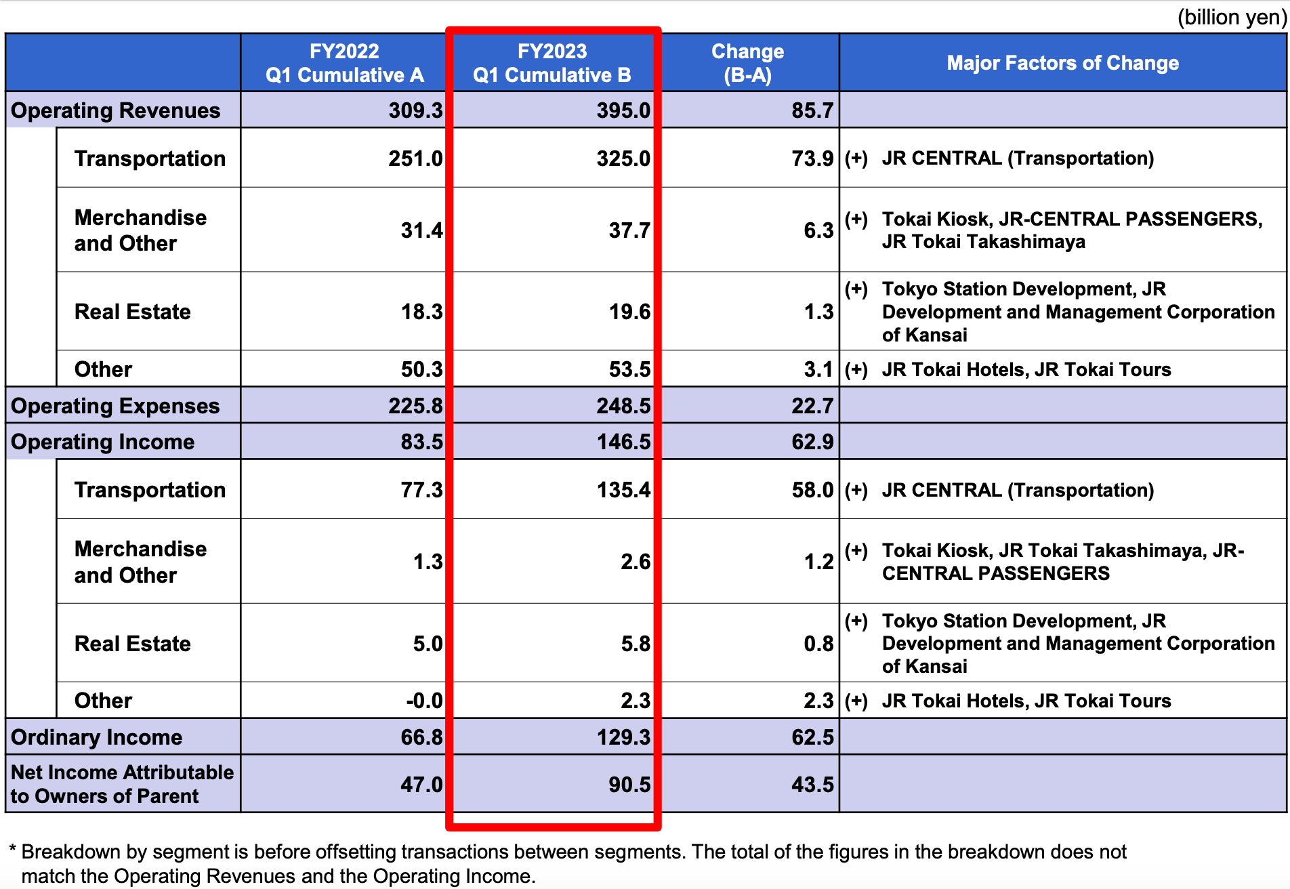The height and width of the screenshot is (889, 1290).
Task: Select the value 146.5
Action: point(623,442)
